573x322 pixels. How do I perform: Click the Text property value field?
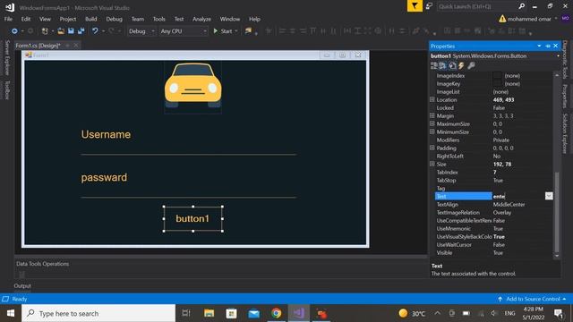[518, 196]
